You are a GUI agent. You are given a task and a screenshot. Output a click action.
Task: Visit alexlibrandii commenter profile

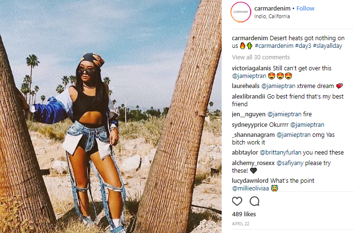pos(248,97)
